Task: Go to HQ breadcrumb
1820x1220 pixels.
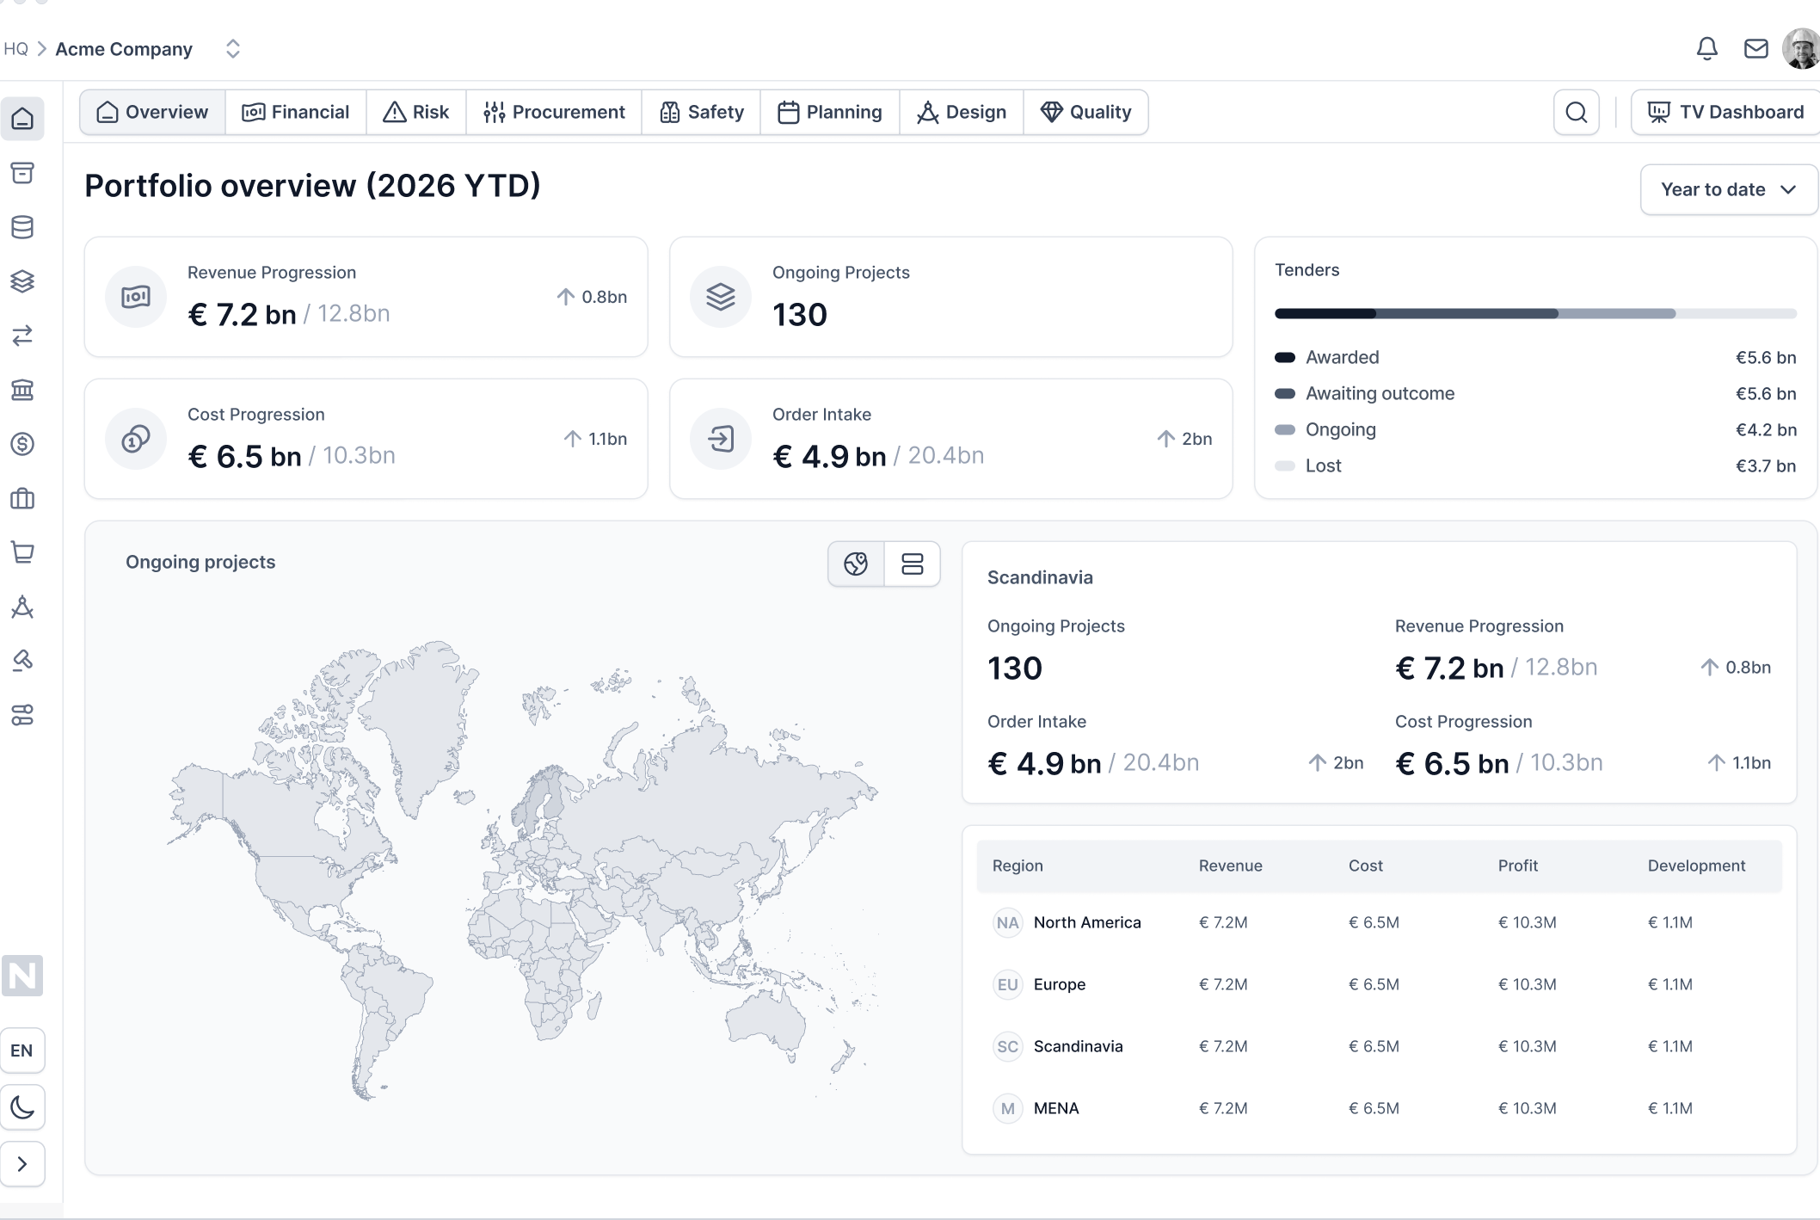Action: coord(15,49)
